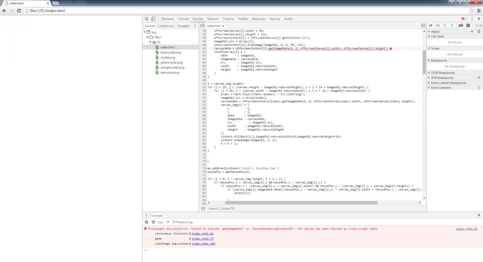Add a watch expression with plus icon

tap(472, 31)
